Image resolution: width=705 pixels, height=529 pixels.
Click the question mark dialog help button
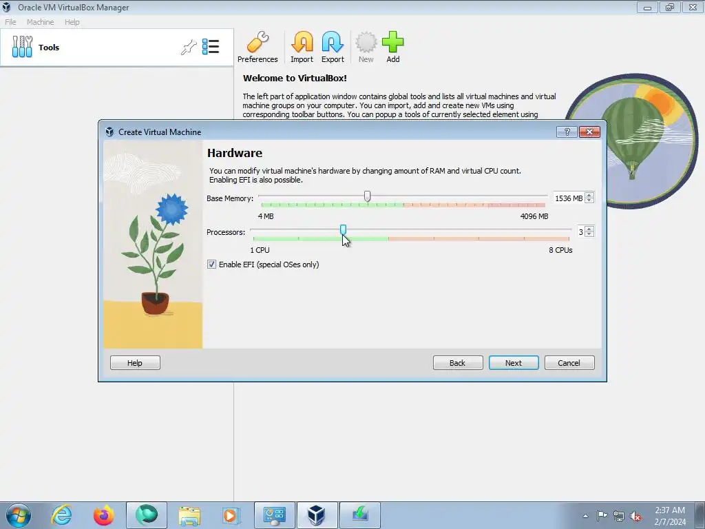[x=567, y=132]
